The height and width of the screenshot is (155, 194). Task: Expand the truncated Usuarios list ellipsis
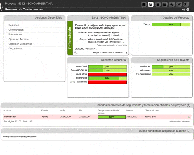(124, 35)
